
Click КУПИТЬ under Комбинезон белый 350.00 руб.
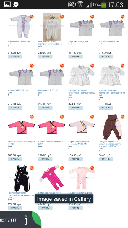45,57
